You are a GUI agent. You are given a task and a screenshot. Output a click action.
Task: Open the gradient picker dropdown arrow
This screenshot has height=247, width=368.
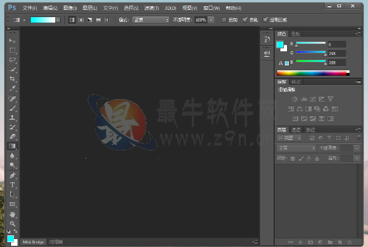click(x=58, y=20)
